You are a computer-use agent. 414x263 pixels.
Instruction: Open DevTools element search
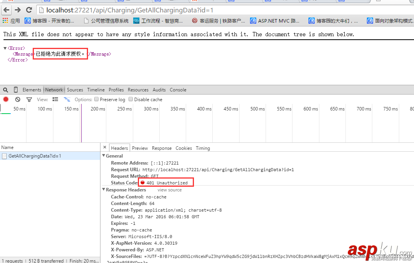(x=5, y=89)
